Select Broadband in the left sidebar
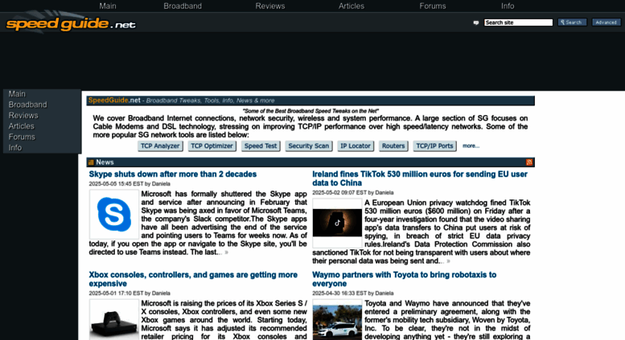Screen dimensions: 625x340 point(27,104)
